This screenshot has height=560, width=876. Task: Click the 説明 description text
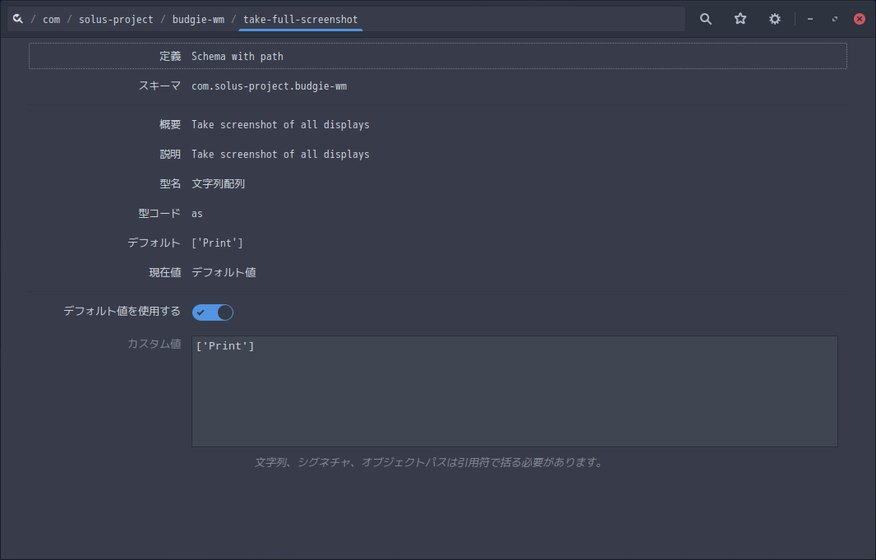280,155
